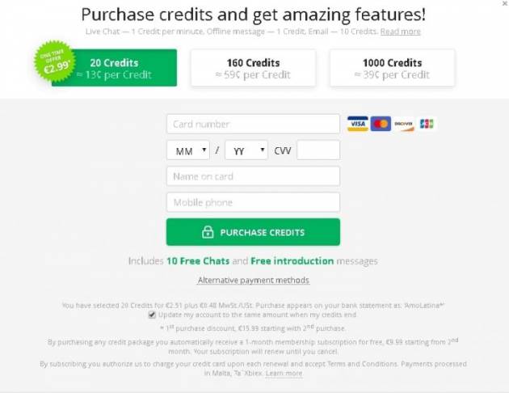Open the Learn more link

click(x=284, y=373)
